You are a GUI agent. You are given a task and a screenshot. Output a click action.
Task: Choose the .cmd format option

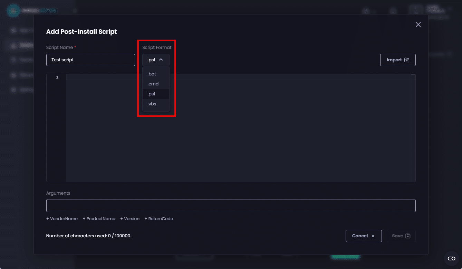(153, 84)
